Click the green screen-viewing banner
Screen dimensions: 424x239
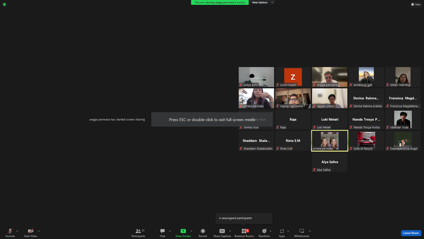pyautogui.click(x=219, y=3)
